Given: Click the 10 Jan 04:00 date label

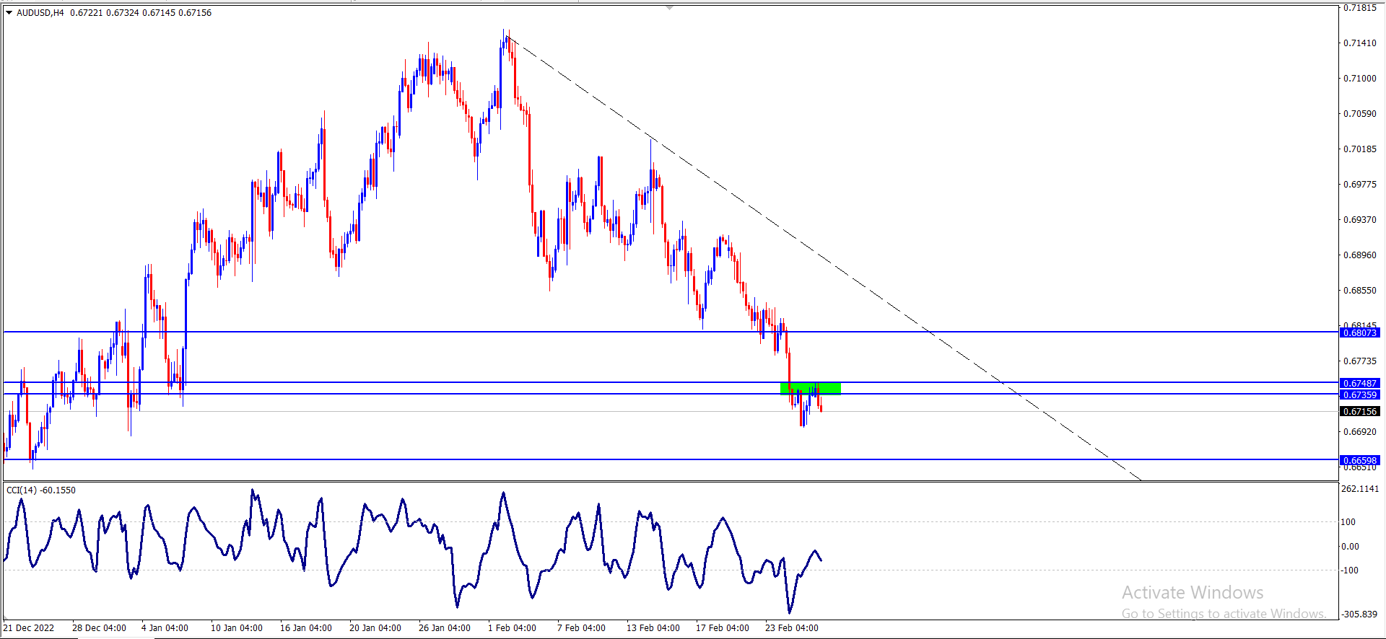Looking at the screenshot, I should coord(237,627).
